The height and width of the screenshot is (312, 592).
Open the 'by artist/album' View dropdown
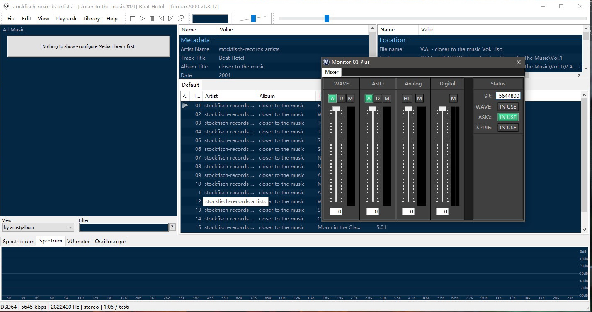tap(38, 227)
